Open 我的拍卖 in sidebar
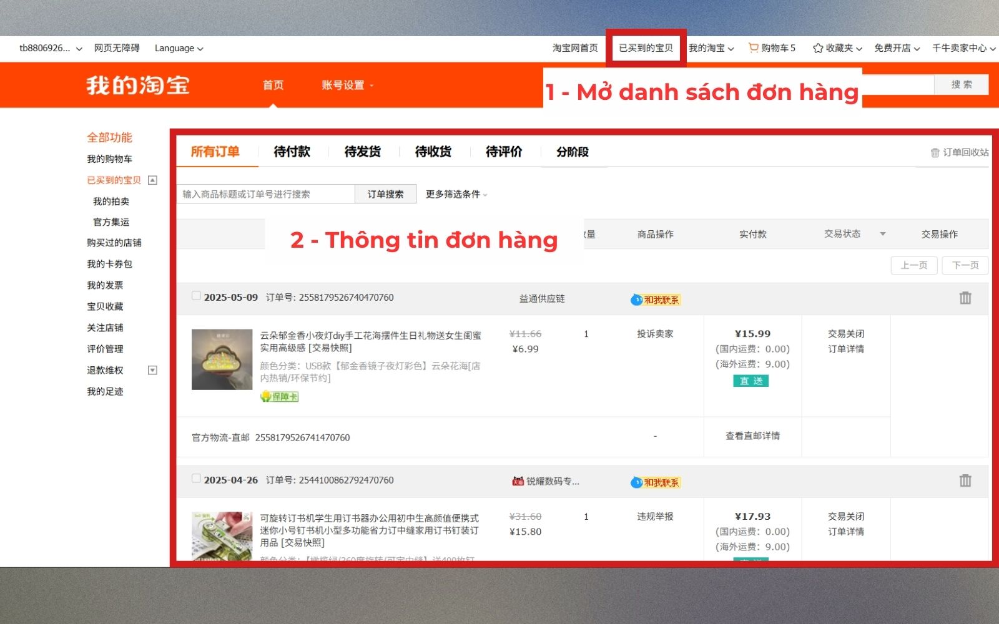999x624 pixels. point(111,202)
